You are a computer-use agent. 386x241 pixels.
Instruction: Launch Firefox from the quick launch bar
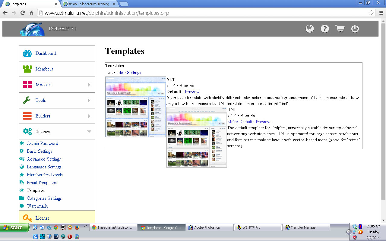[x=77, y=227]
